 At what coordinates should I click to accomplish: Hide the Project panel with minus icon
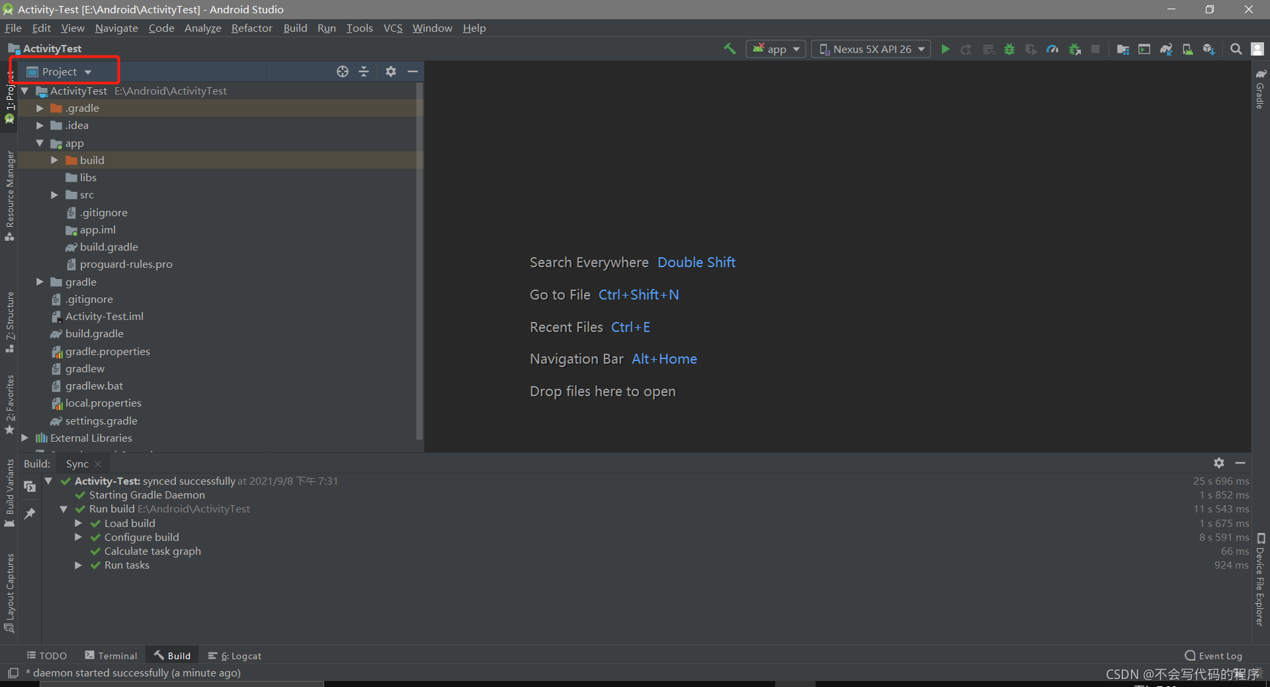413,71
